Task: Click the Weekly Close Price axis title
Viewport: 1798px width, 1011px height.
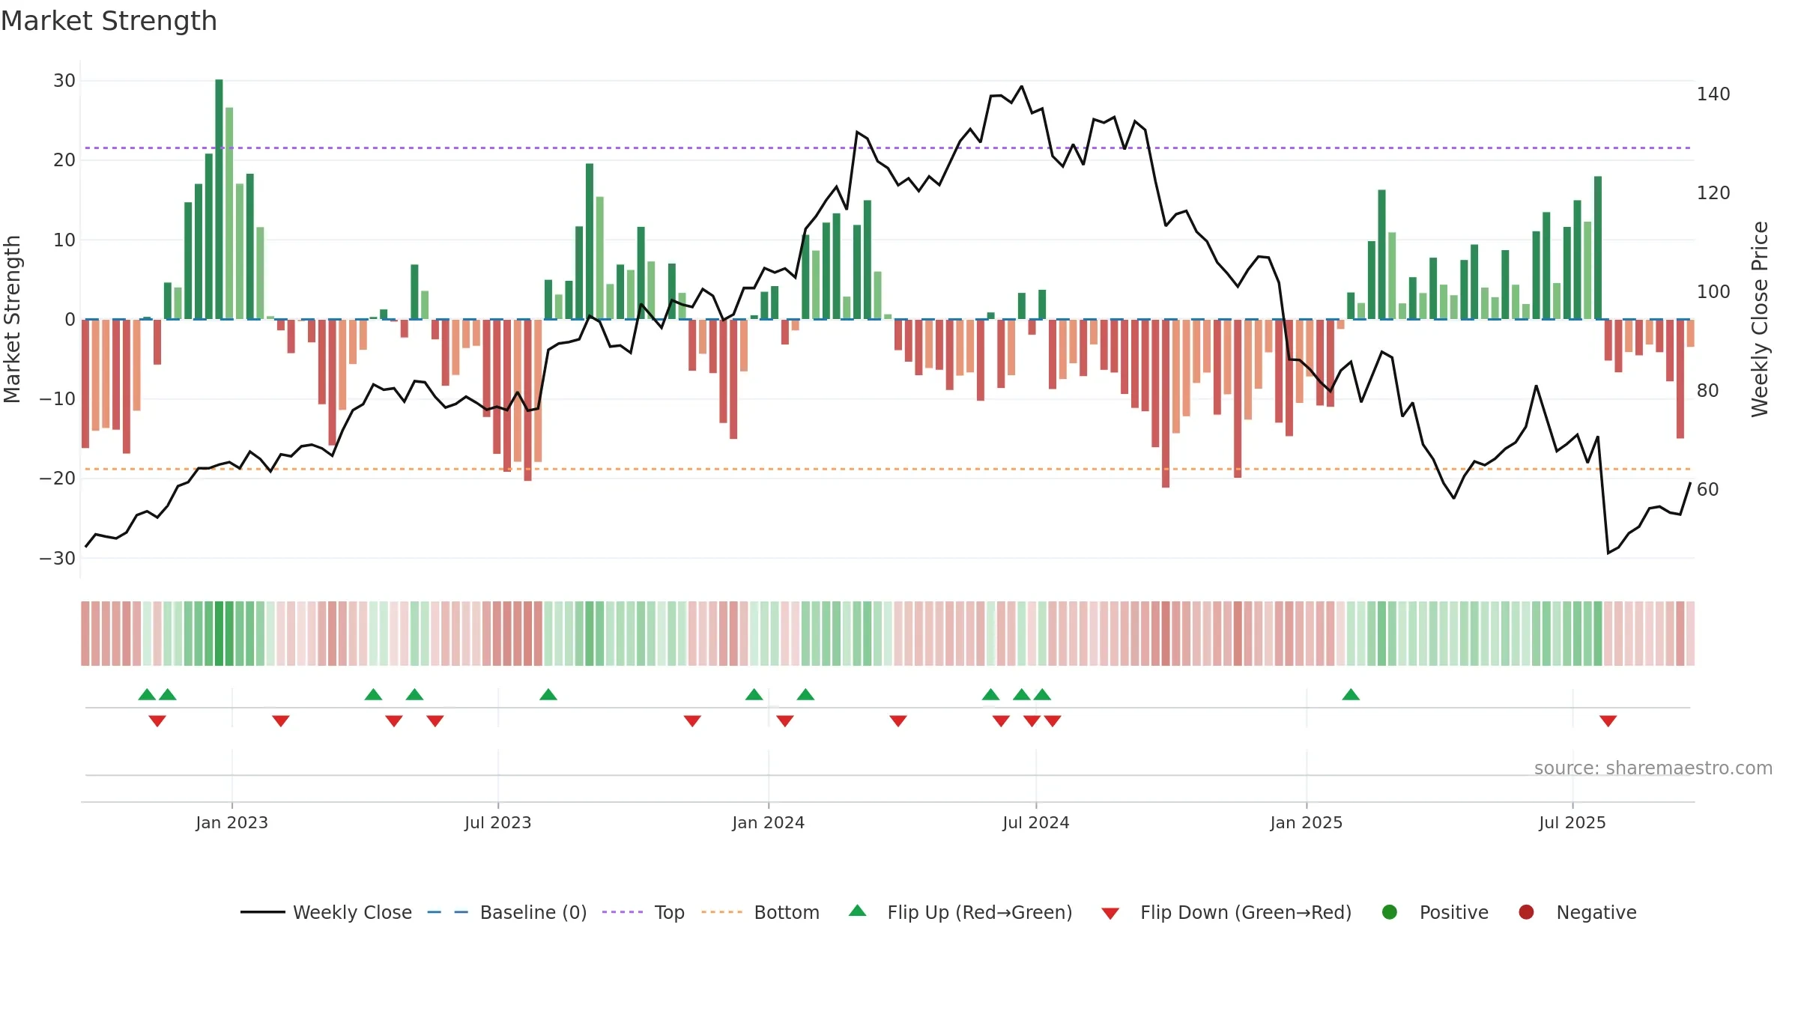Action: point(1760,319)
